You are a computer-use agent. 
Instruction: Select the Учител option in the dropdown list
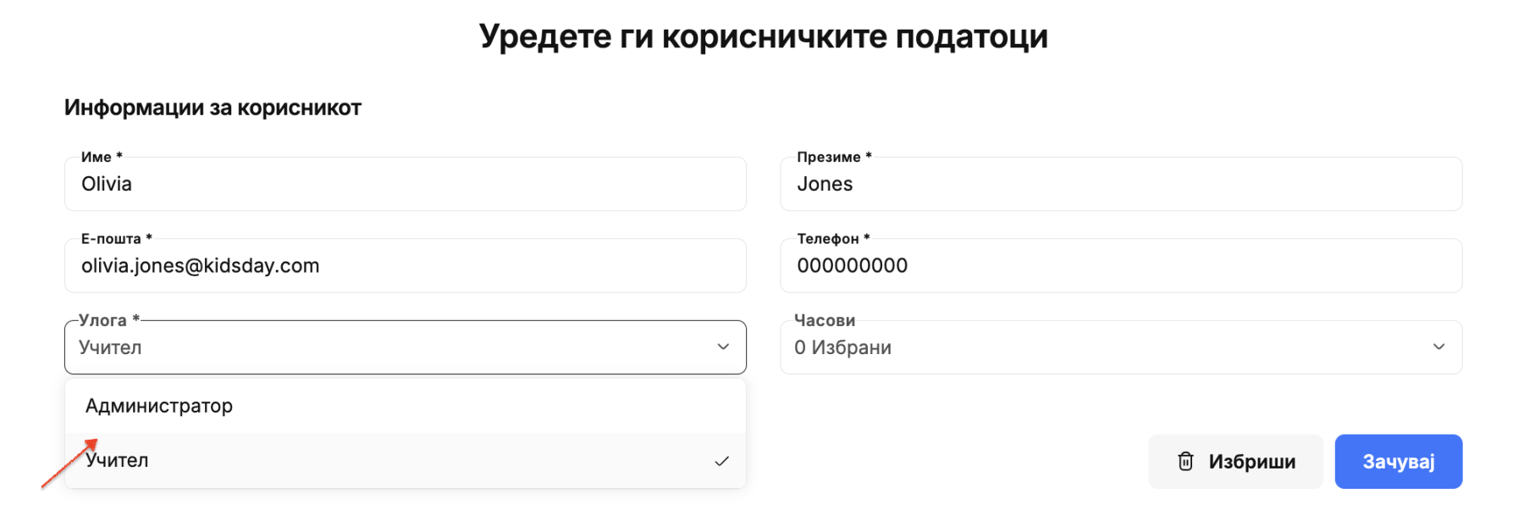click(x=406, y=461)
